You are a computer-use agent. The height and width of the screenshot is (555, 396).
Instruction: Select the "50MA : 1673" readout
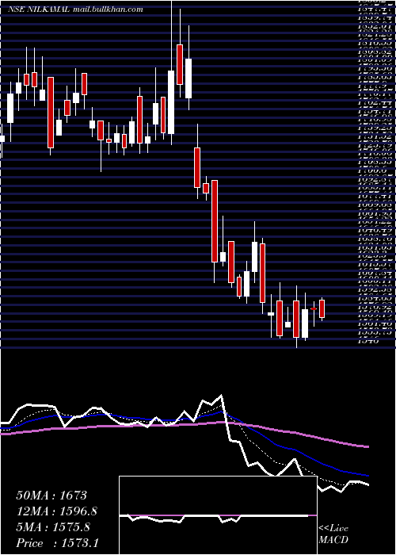(51, 496)
